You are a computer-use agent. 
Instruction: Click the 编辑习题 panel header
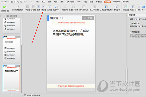coord(132,15)
